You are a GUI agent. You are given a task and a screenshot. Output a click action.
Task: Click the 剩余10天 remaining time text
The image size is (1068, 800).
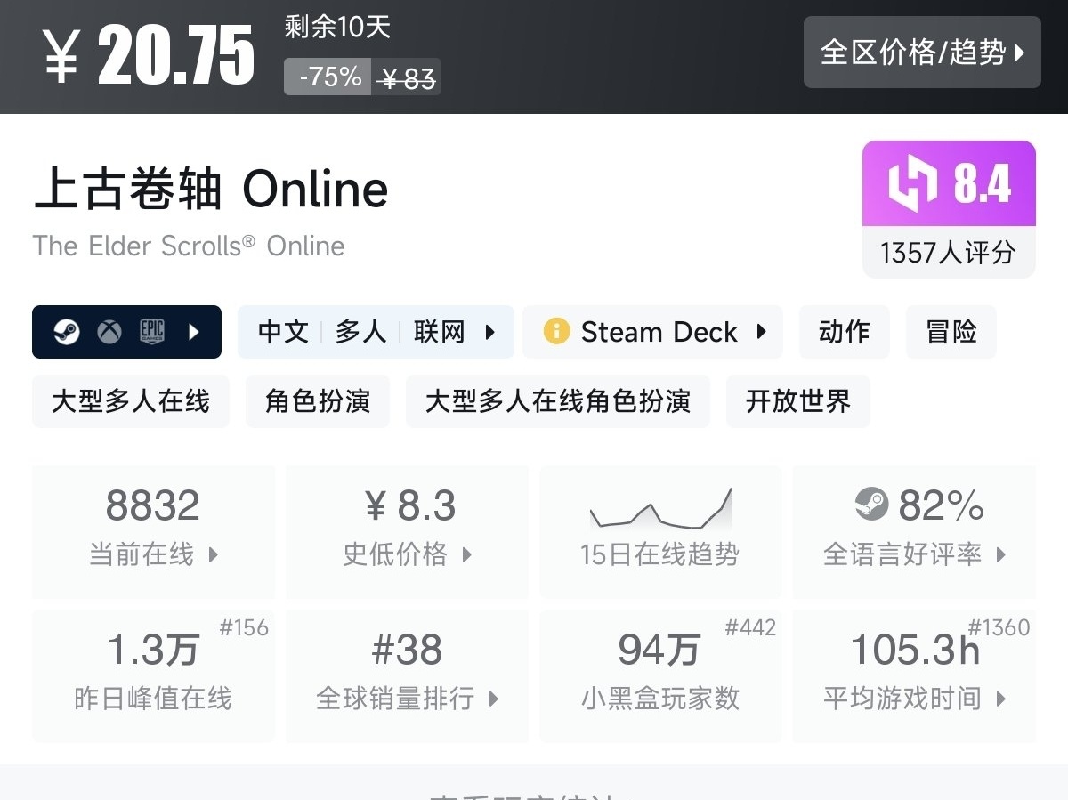click(x=337, y=27)
